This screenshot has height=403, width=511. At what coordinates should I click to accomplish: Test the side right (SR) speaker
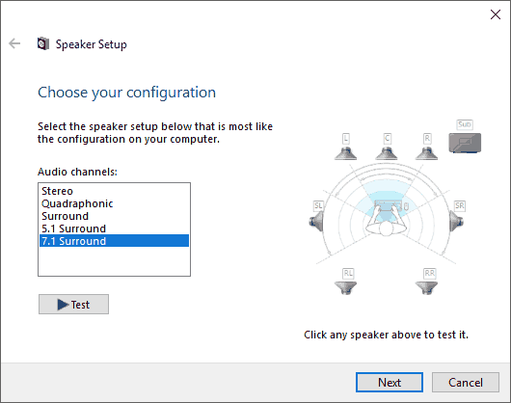point(456,221)
